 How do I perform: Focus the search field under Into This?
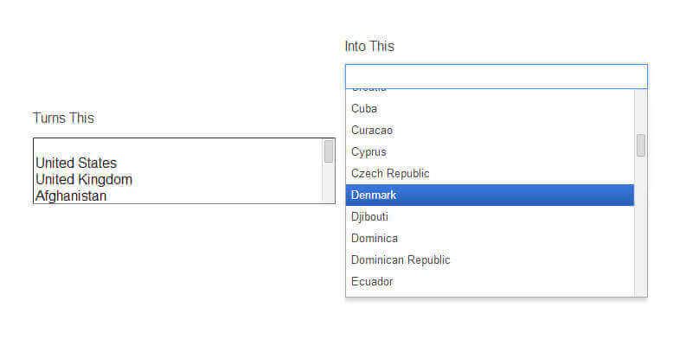click(x=496, y=76)
